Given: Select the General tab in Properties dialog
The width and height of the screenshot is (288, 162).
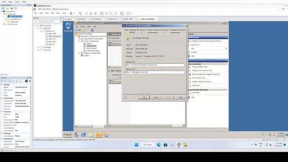Looking at the screenshot, I should point(132,32).
